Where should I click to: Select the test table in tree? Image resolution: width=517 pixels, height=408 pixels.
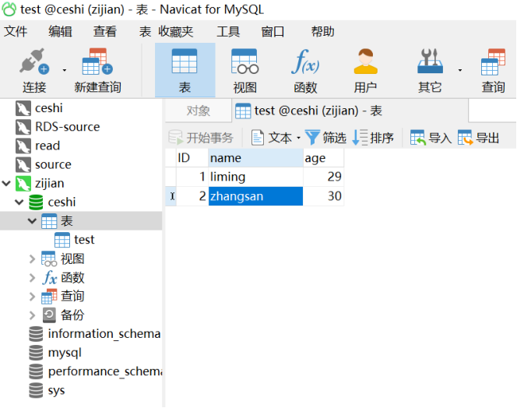[84, 240]
